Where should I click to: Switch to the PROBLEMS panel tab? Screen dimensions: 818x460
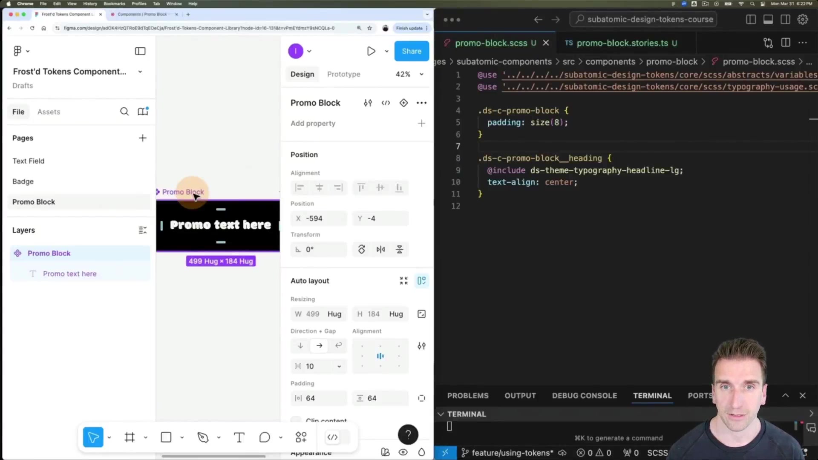[468, 396]
